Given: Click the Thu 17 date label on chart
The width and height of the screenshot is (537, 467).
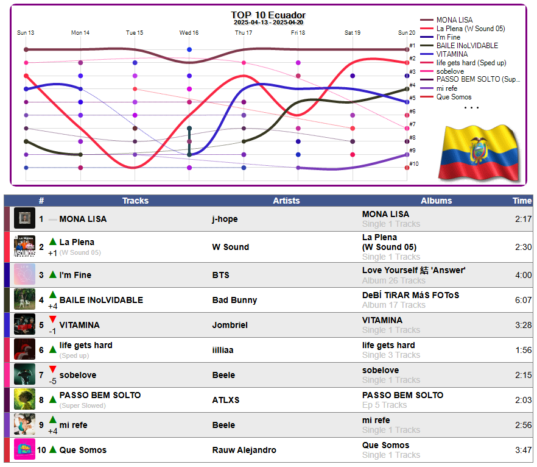Looking at the screenshot, I should (x=244, y=32).
